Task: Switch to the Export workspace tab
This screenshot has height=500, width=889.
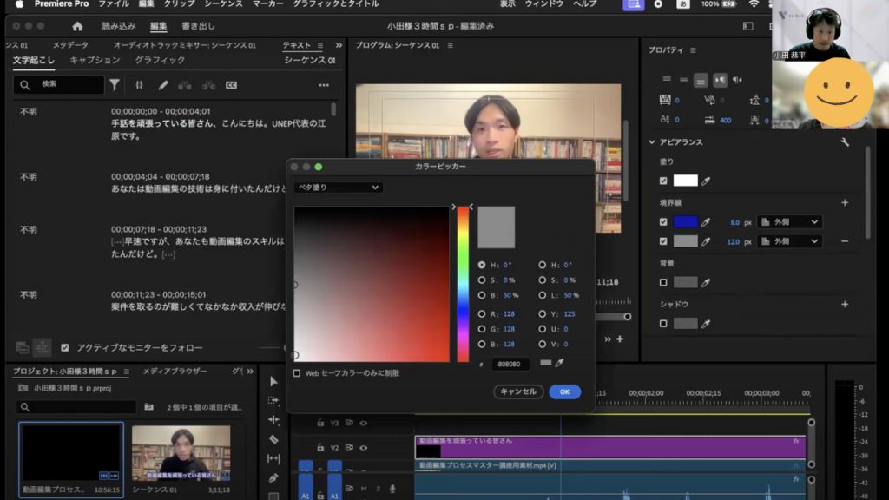Action: (x=199, y=26)
